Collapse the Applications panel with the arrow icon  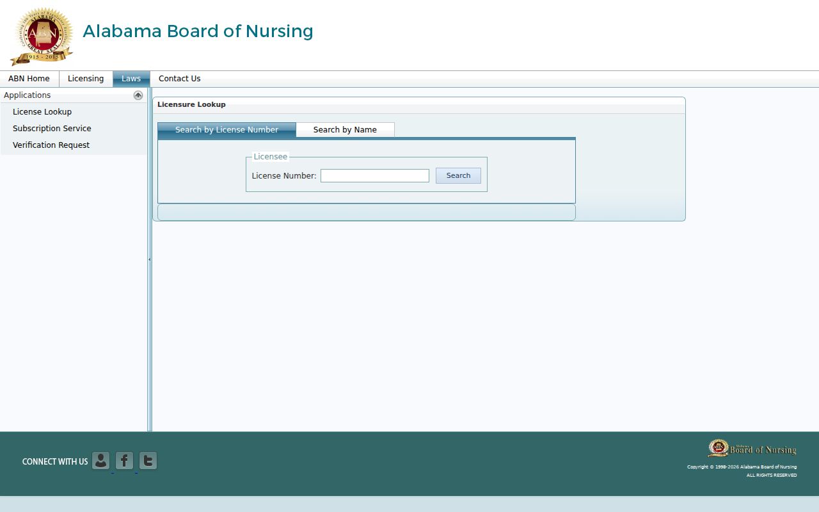coord(138,95)
